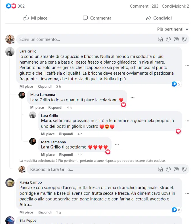
Task: Open GIF picker in main comment box
Action: tap(176, 39)
